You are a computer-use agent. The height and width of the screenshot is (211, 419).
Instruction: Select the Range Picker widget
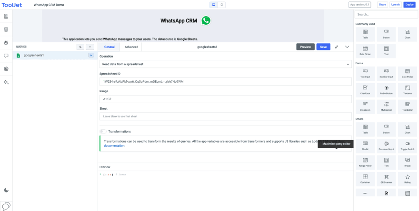[365, 162]
